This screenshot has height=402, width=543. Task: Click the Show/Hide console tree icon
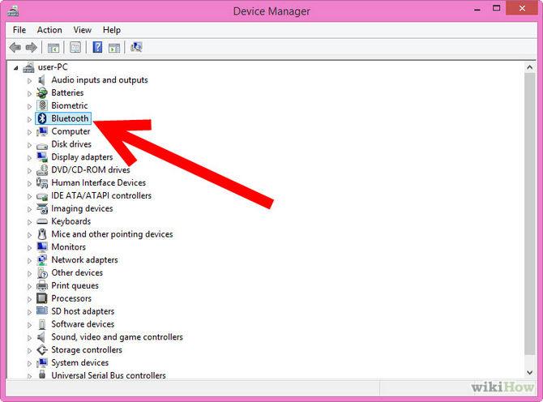(x=54, y=48)
